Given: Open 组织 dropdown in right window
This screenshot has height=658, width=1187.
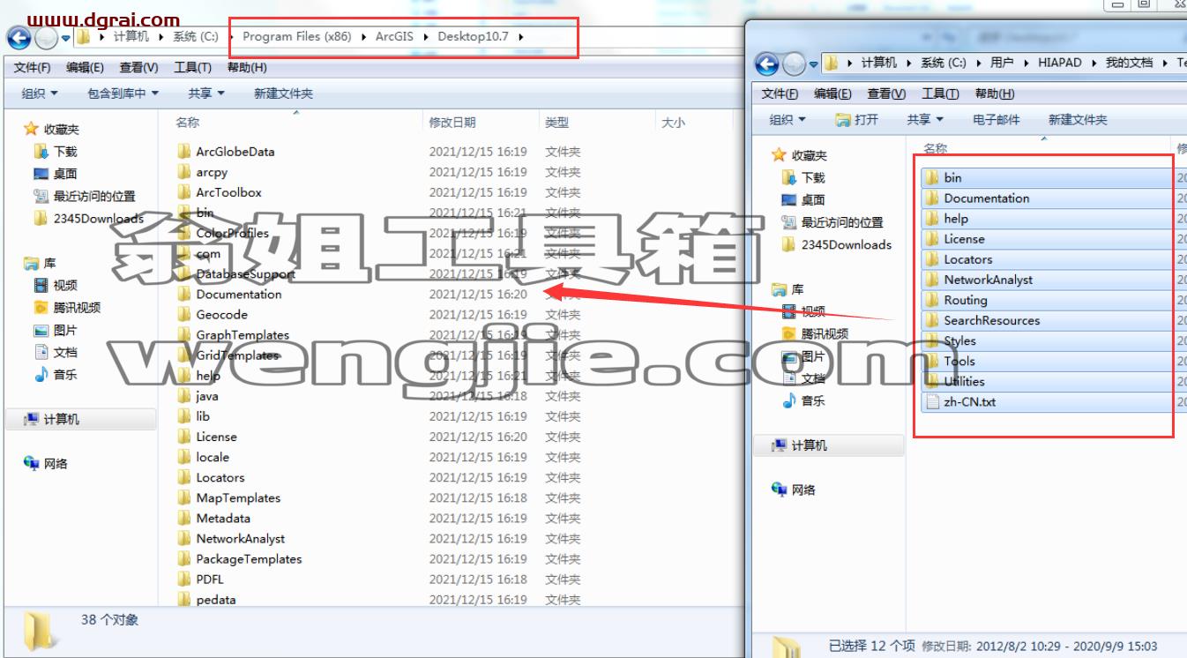Looking at the screenshot, I should (x=788, y=120).
